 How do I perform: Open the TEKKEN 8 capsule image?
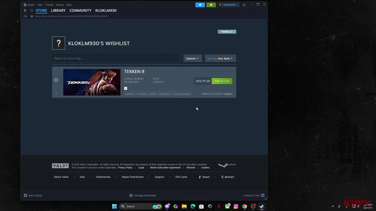coord(92,82)
